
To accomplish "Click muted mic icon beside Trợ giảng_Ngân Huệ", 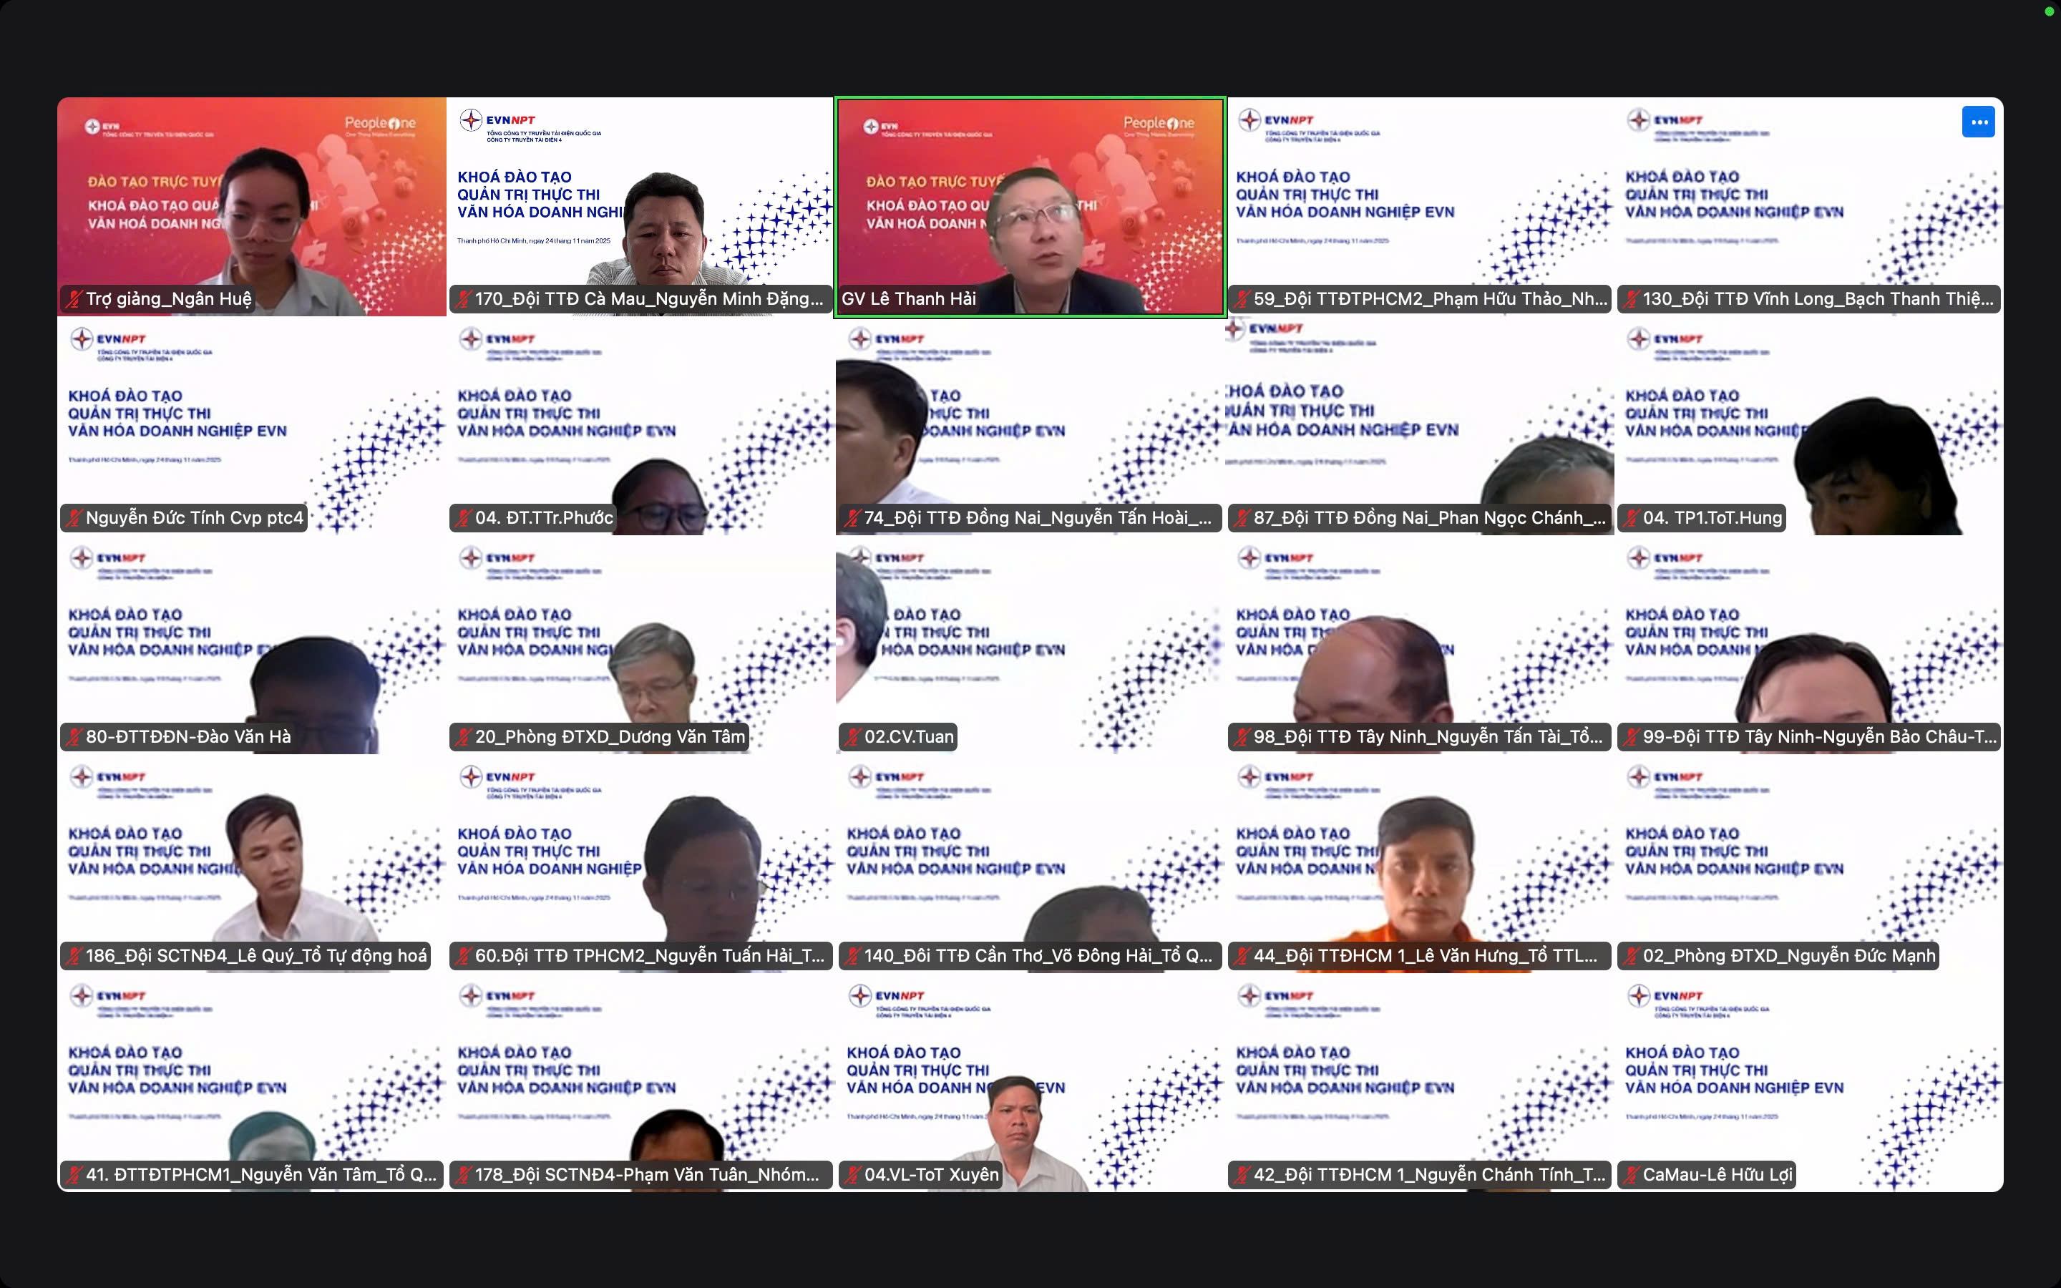I will (x=74, y=299).
